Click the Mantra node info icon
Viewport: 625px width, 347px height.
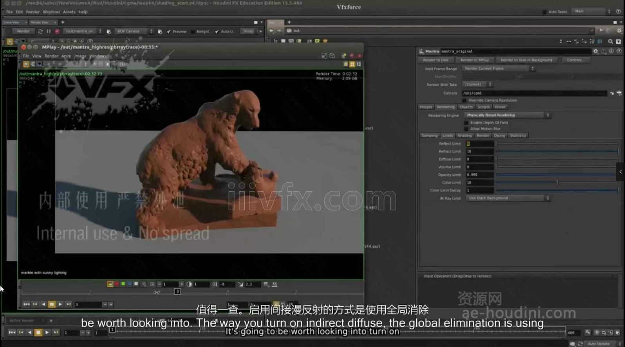[x=611, y=51]
